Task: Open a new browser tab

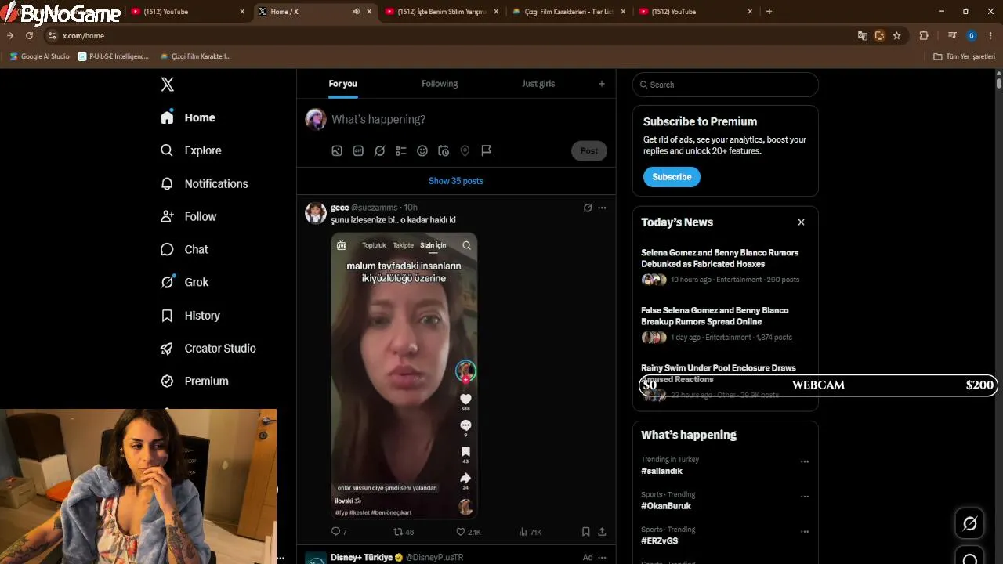Action: (x=769, y=12)
